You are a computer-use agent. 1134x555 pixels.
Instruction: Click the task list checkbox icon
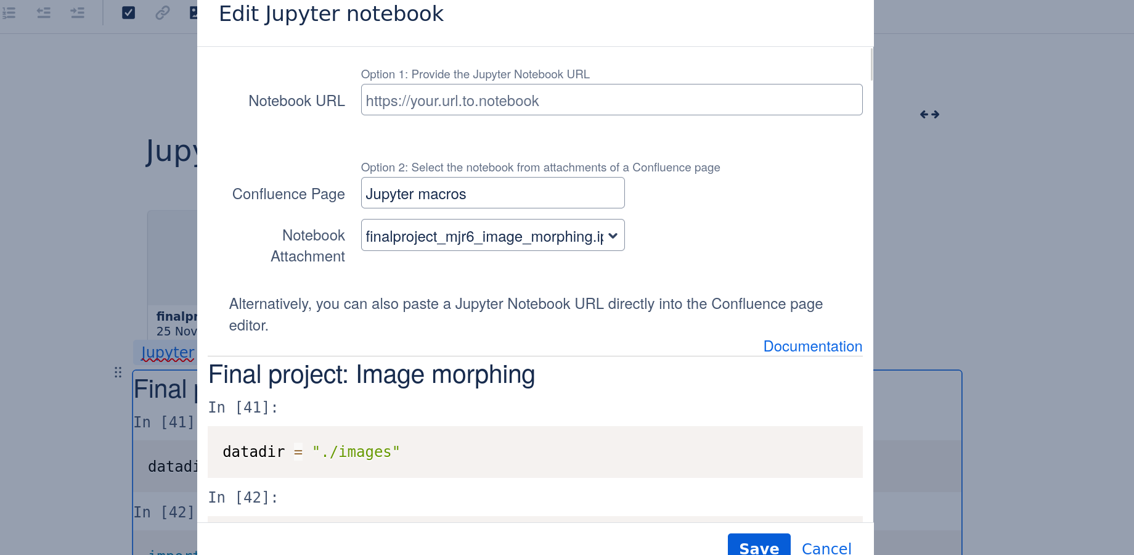[128, 12]
